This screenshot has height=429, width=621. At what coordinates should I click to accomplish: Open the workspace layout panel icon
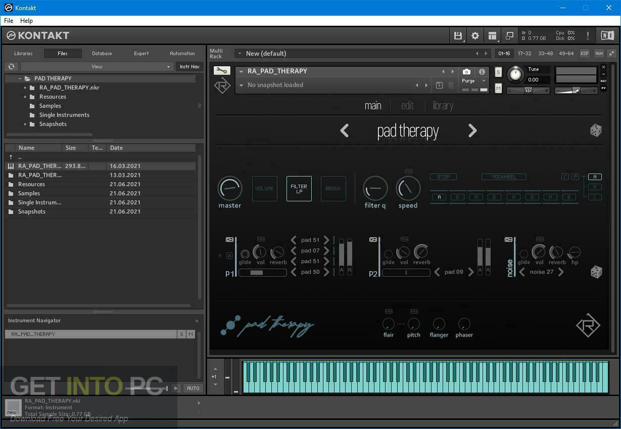(x=492, y=35)
